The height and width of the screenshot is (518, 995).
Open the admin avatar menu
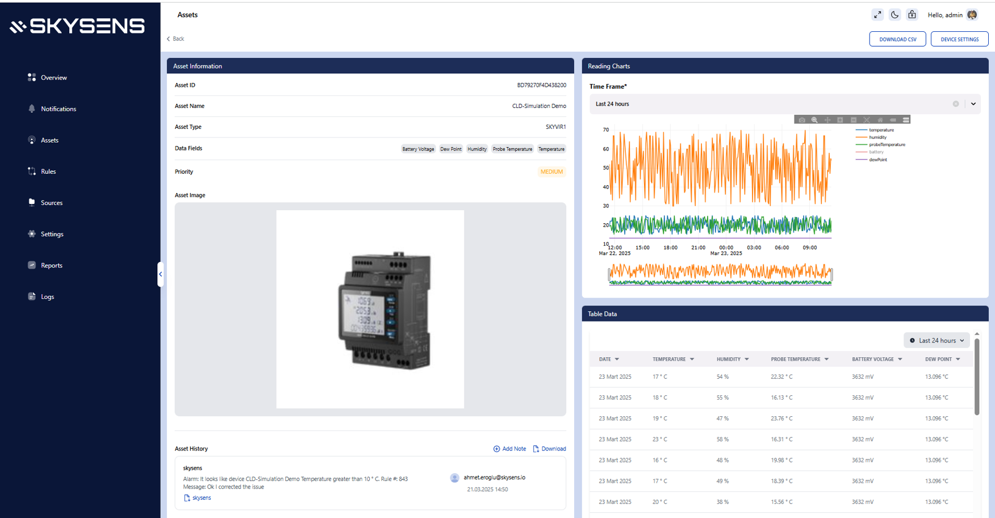972,15
